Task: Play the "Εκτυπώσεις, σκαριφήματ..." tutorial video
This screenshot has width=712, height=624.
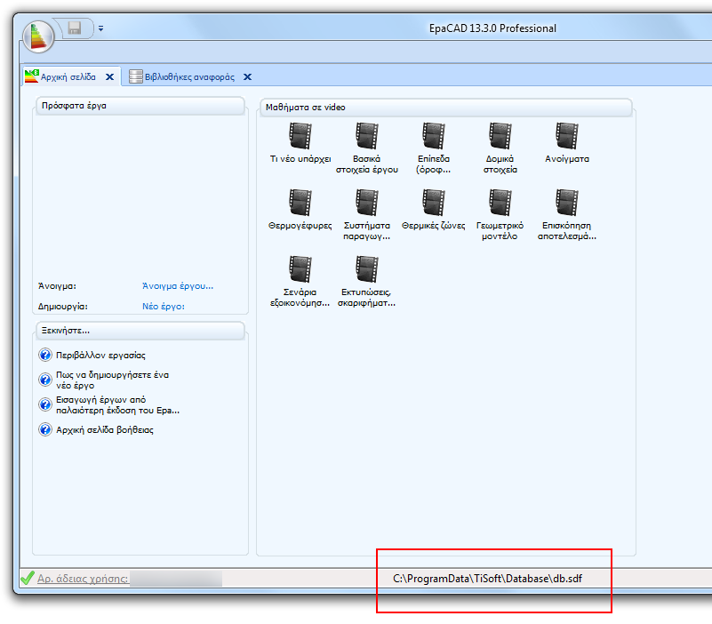Action: (367, 269)
